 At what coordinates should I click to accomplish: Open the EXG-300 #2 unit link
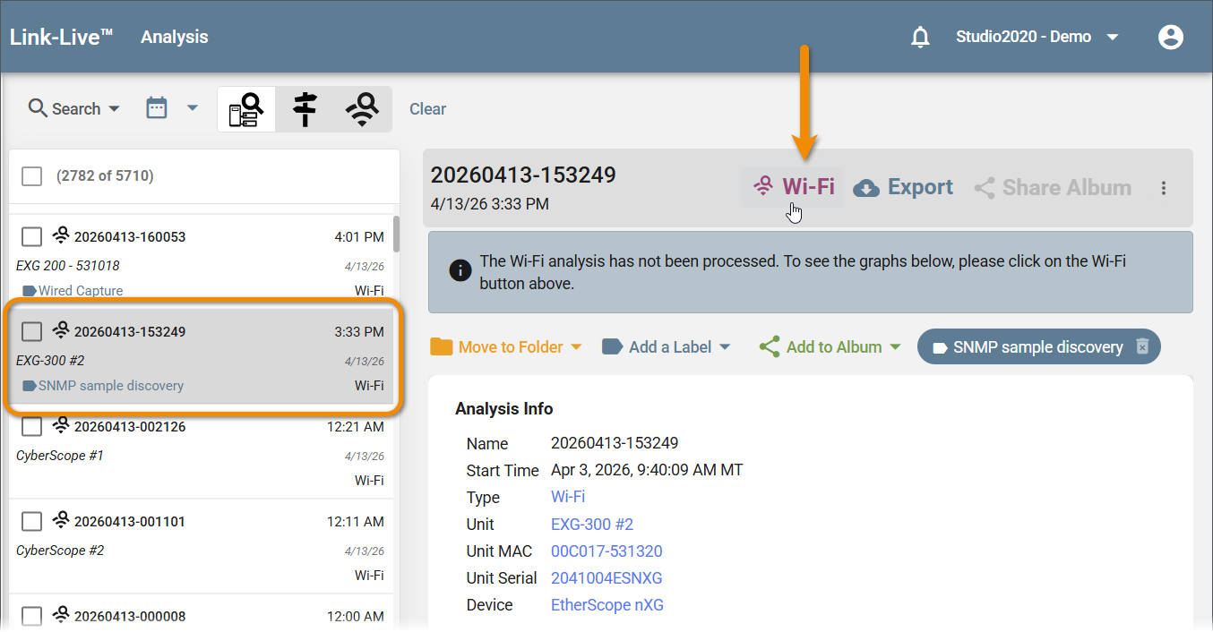[592, 524]
